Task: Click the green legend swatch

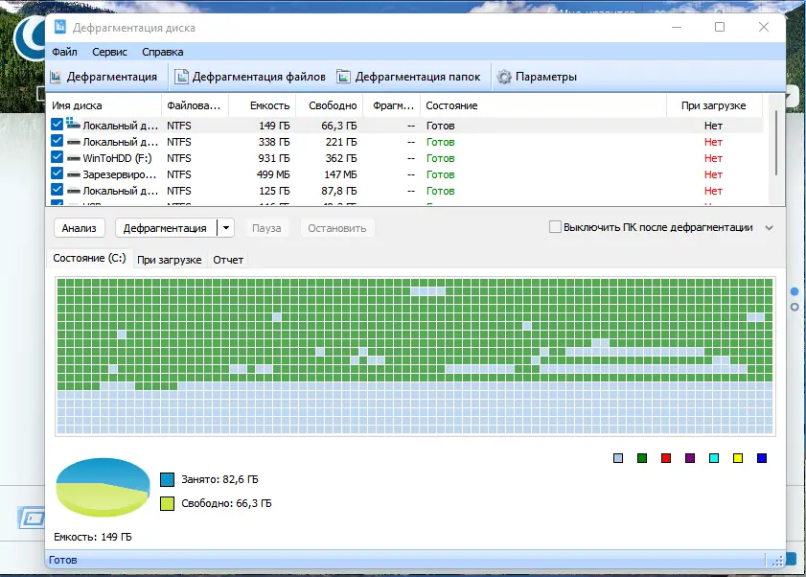Action: click(642, 458)
